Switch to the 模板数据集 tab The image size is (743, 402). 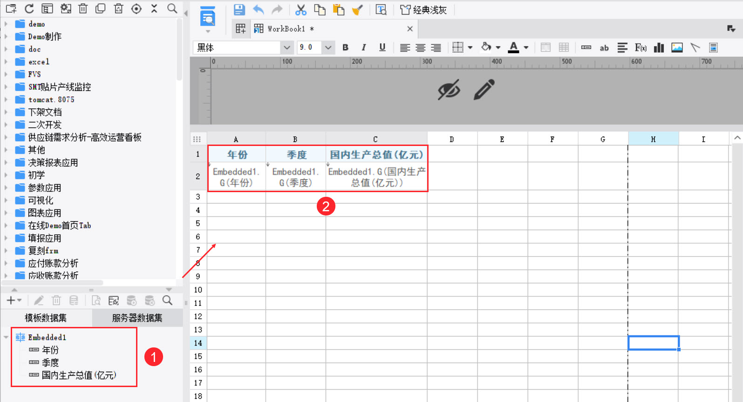point(46,318)
